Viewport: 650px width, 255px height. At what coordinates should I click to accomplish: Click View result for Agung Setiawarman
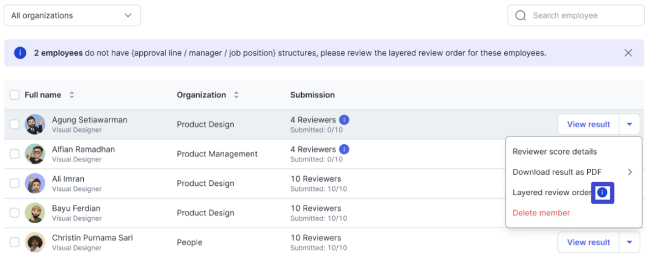point(588,124)
